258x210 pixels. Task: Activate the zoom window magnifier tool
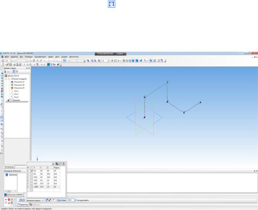pos(88,61)
